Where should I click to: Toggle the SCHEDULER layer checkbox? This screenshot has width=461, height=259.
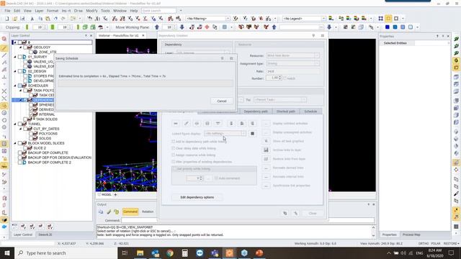(x=20, y=86)
